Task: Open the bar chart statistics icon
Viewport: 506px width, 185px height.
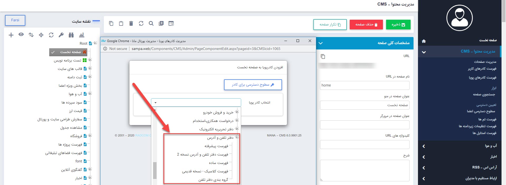Action: coord(82,35)
